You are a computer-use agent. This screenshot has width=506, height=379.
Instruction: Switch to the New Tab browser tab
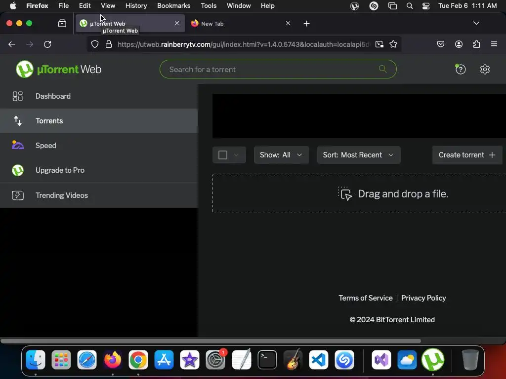pyautogui.click(x=241, y=24)
